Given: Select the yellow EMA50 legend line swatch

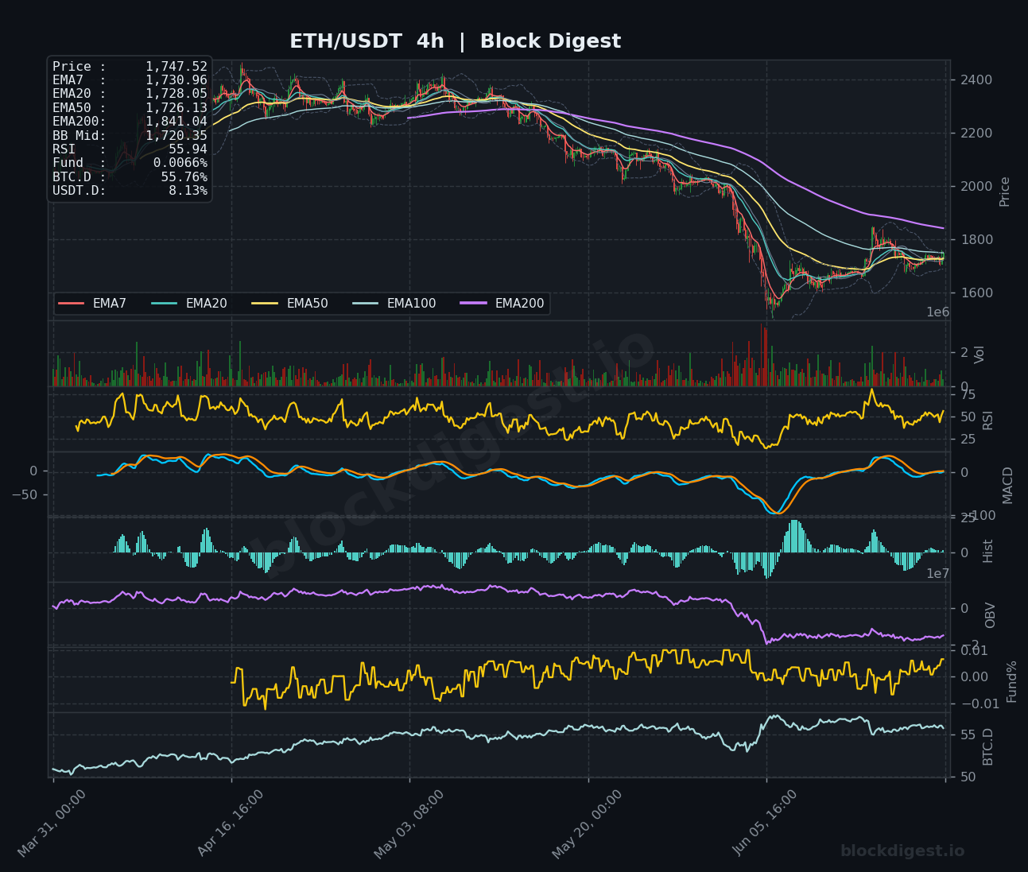Looking at the screenshot, I should click(265, 304).
